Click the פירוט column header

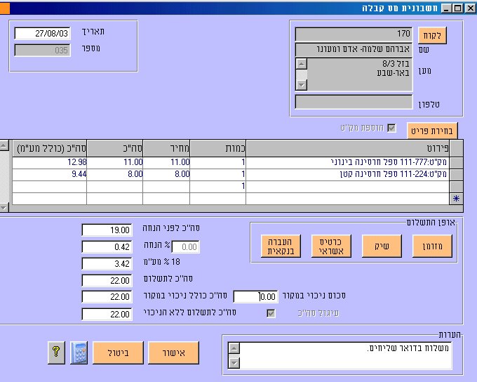point(348,148)
